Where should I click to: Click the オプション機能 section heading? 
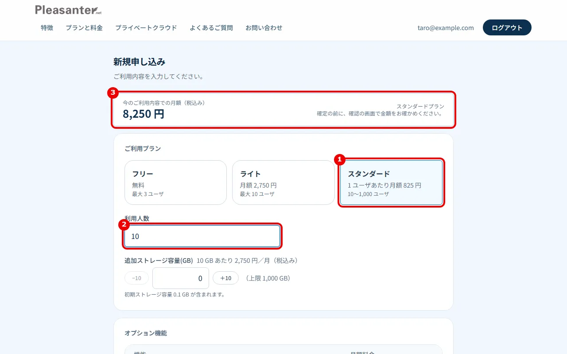(146, 333)
